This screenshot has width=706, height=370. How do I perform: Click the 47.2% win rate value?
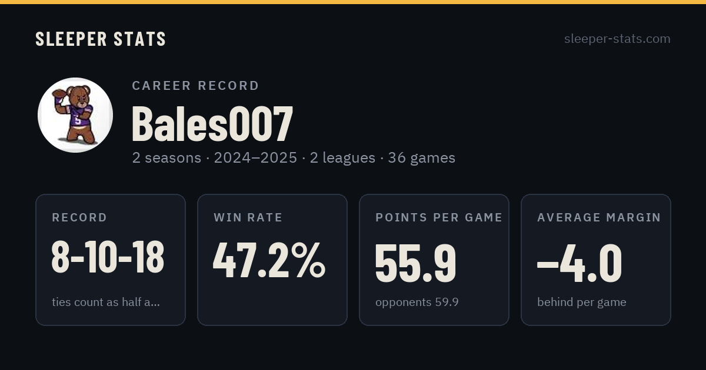pos(269,259)
